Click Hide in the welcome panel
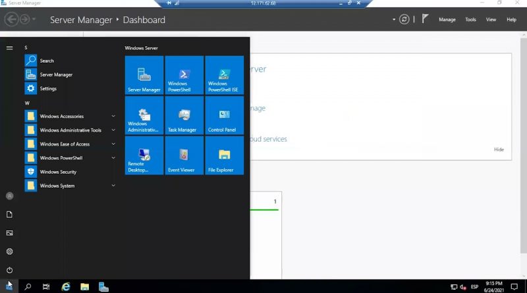This screenshot has width=527, height=293. [x=499, y=149]
